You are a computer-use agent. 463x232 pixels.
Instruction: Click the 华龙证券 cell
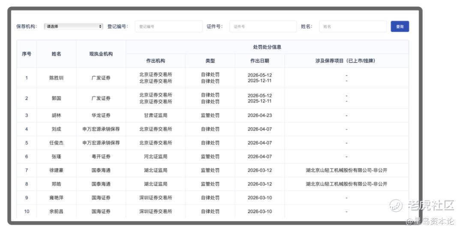tap(101, 115)
